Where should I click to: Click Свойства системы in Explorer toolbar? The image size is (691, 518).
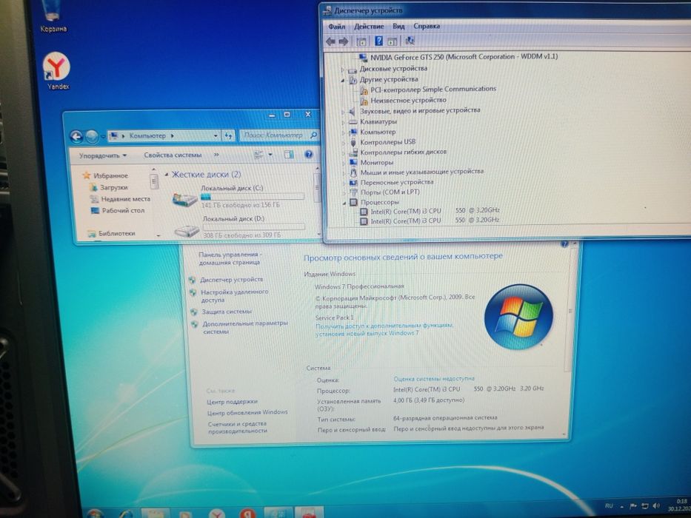[x=173, y=155]
